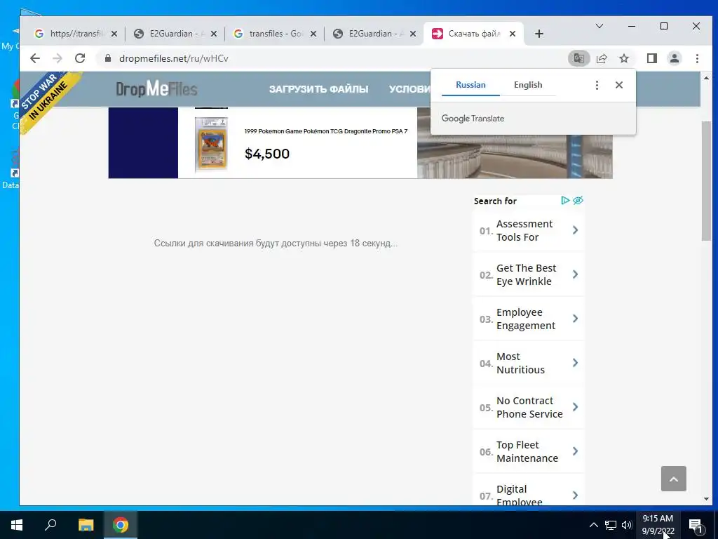The width and height of the screenshot is (718, 539).
Task: Open the notification center icon
Action: pos(696,525)
